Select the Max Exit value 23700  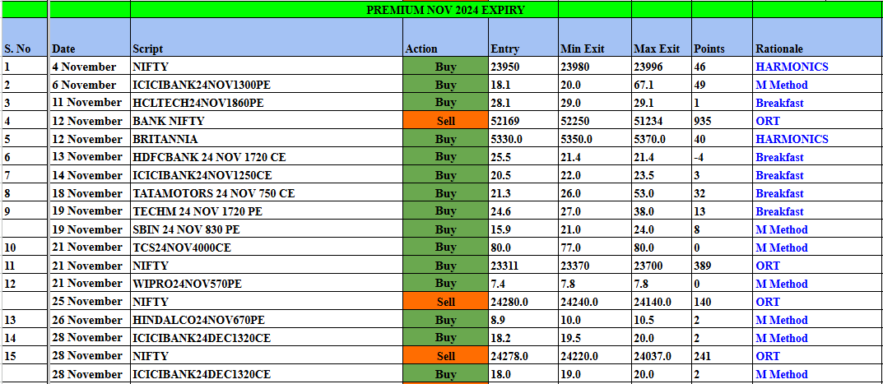[x=650, y=266]
